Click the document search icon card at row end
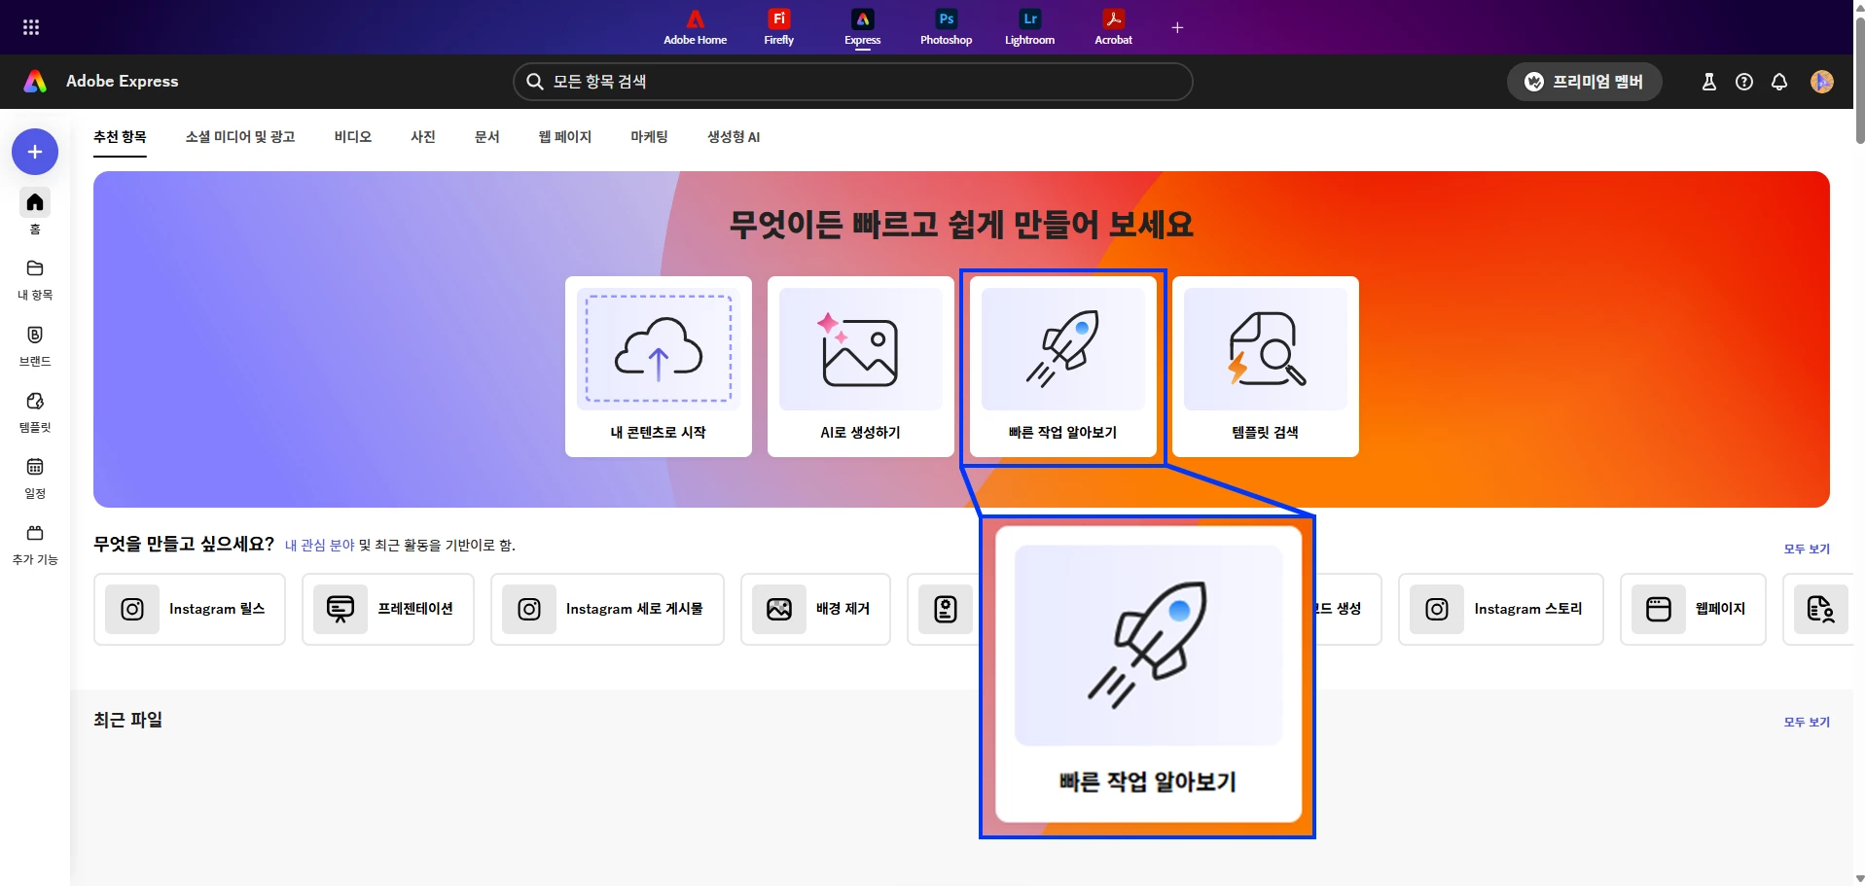This screenshot has height=886, width=1865. (x=1820, y=609)
